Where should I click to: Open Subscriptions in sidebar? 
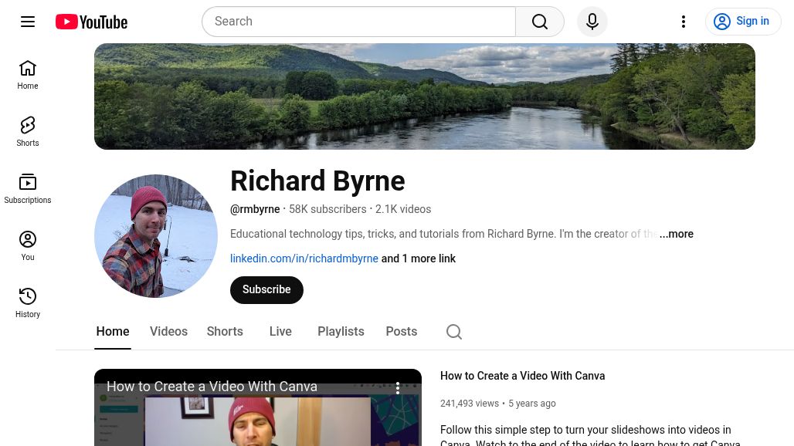point(28,188)
